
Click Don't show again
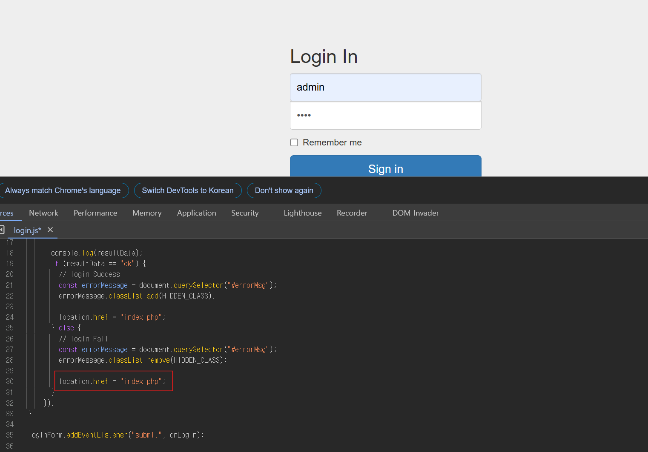[x=284, y=190]
